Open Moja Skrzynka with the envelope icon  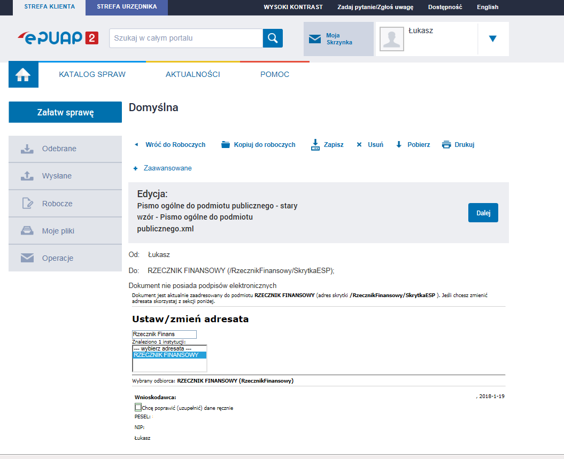coord(315,38)
